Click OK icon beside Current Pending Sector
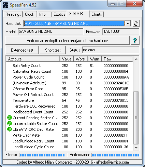Image resolution: width=145 pixels, height=167 pixels. pyautogui.click(x=10, y=118)
